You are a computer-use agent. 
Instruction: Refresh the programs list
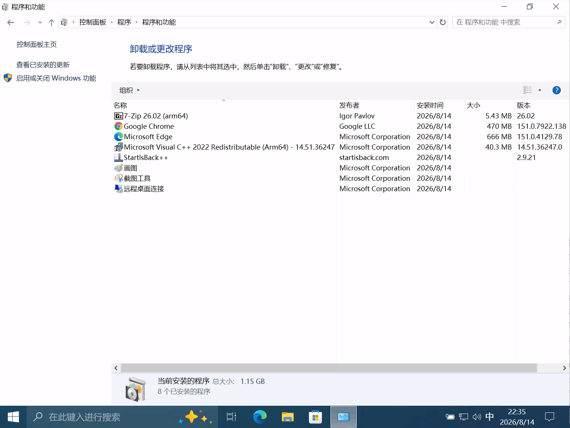coord(443,22)
